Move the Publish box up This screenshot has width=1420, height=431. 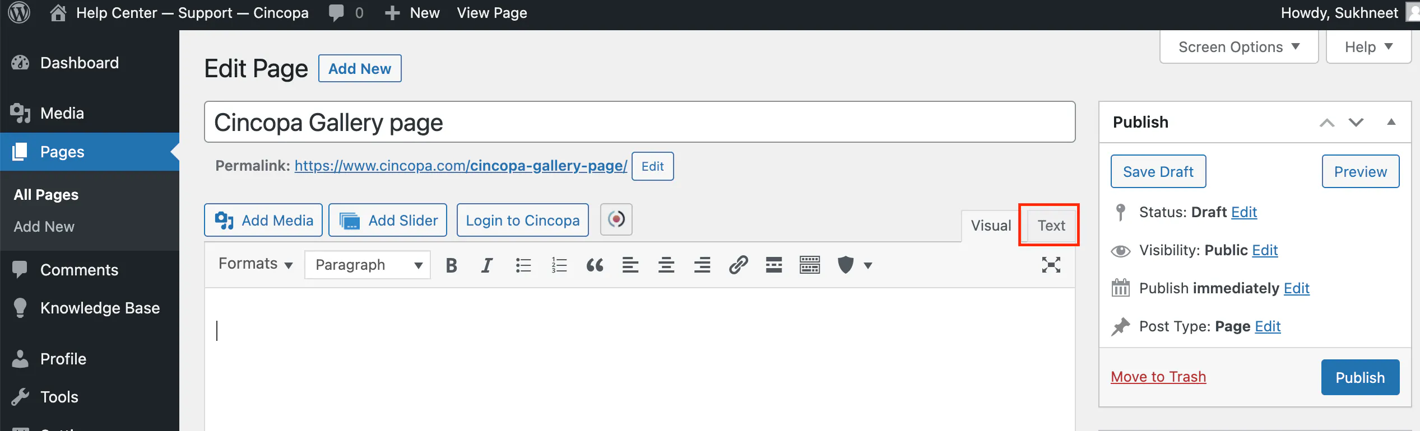point(1327,123)
